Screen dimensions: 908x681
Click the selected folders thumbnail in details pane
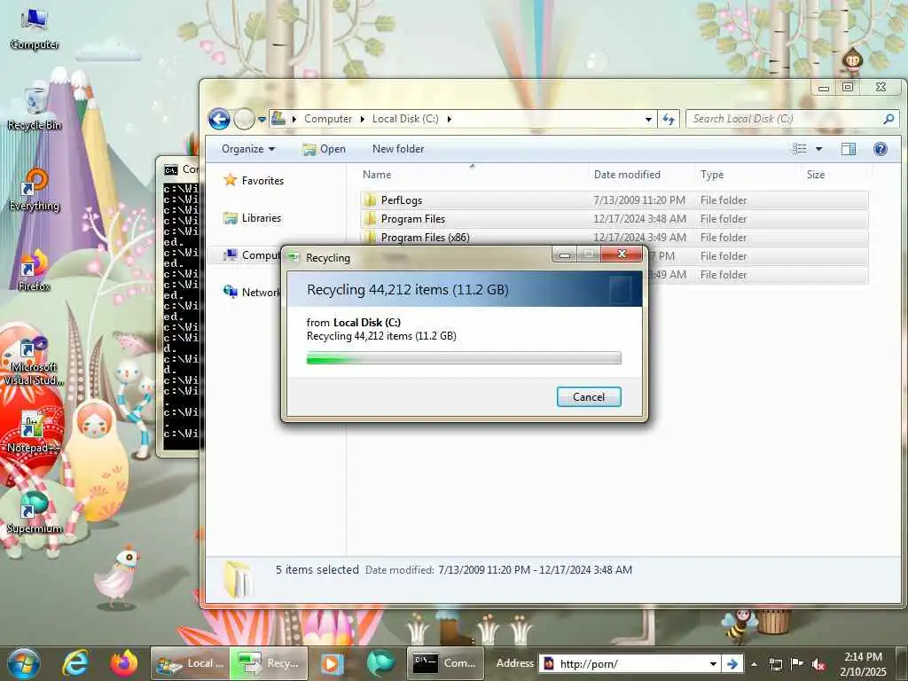[238, 579]
